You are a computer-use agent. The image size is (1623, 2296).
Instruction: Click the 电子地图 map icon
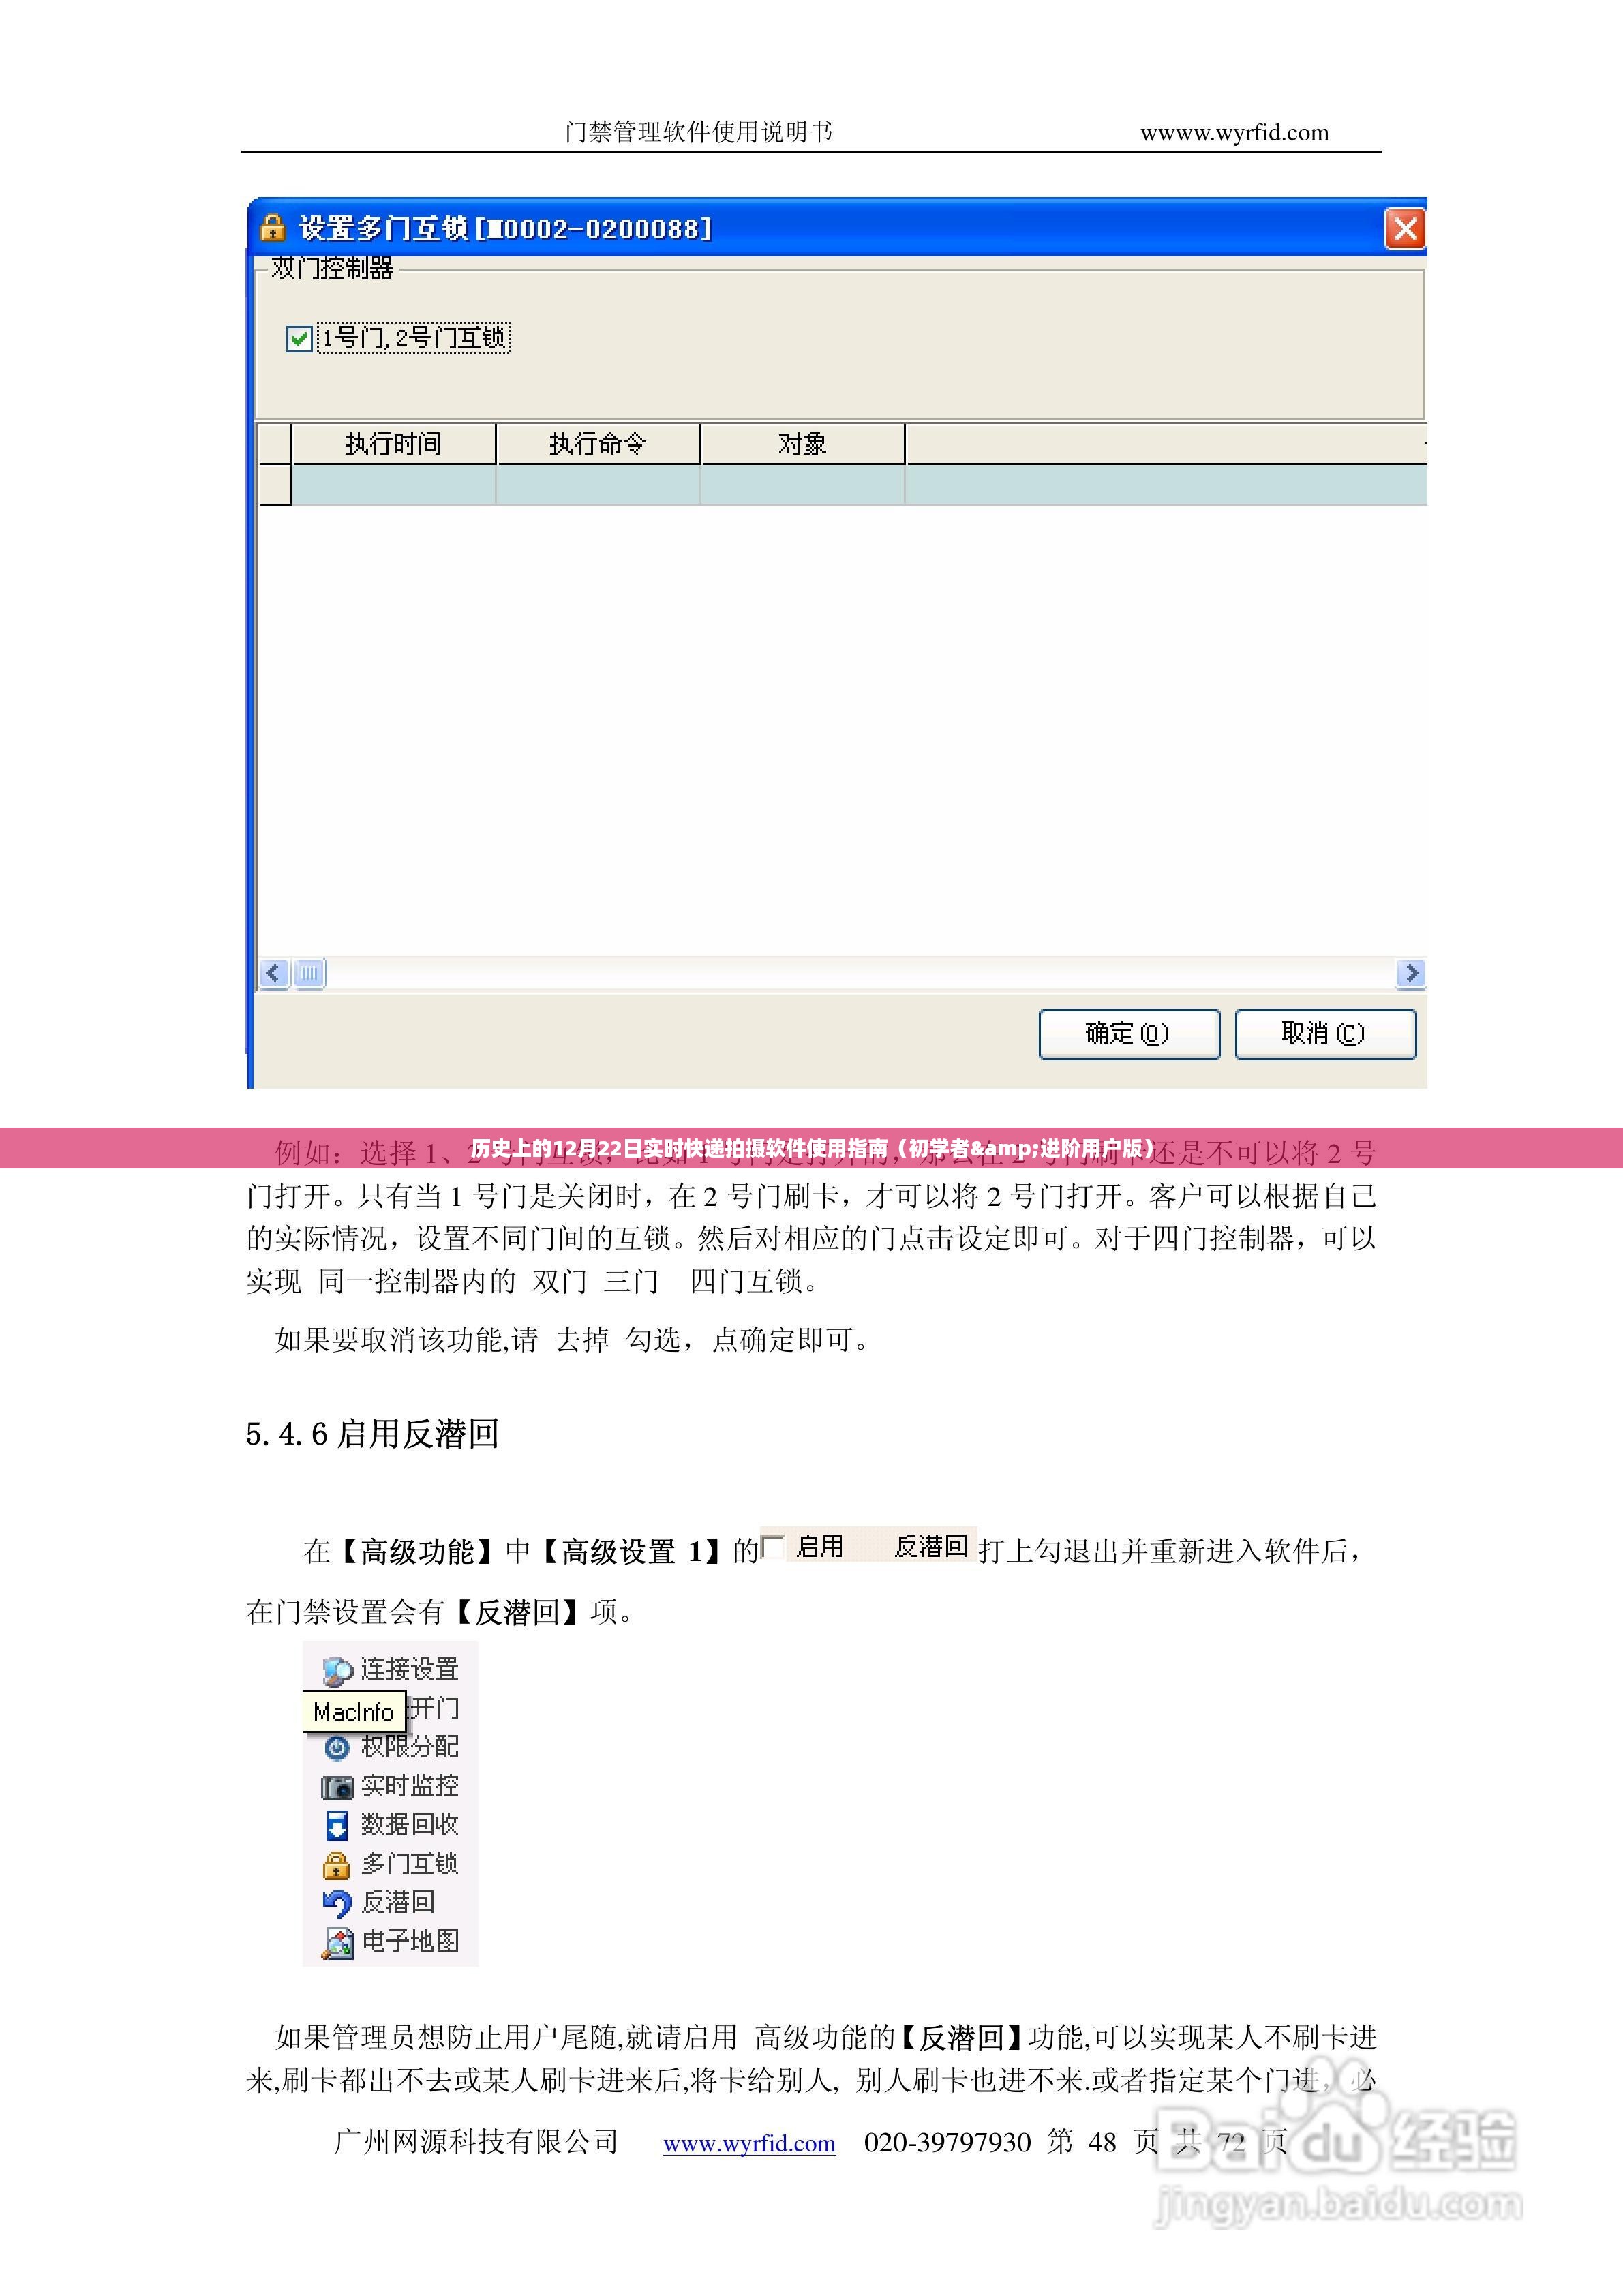[x=337, y=1943]
